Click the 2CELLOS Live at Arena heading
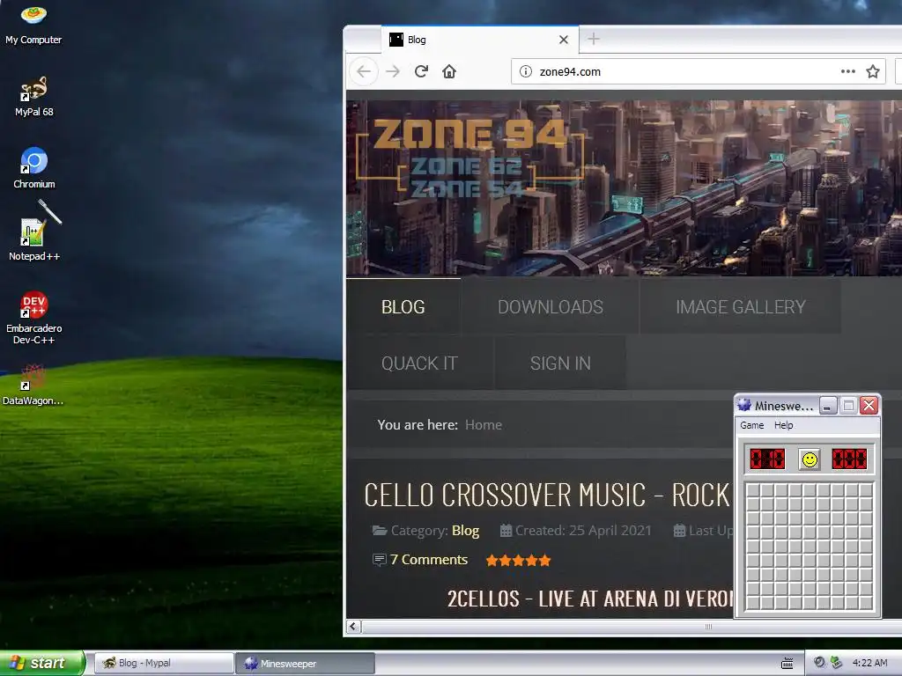The image size is (902, 676). [590, 599]
